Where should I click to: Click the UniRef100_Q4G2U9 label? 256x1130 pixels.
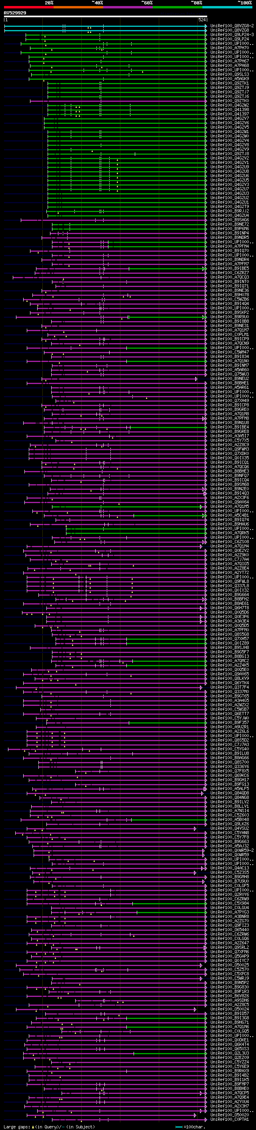[230, 167]
